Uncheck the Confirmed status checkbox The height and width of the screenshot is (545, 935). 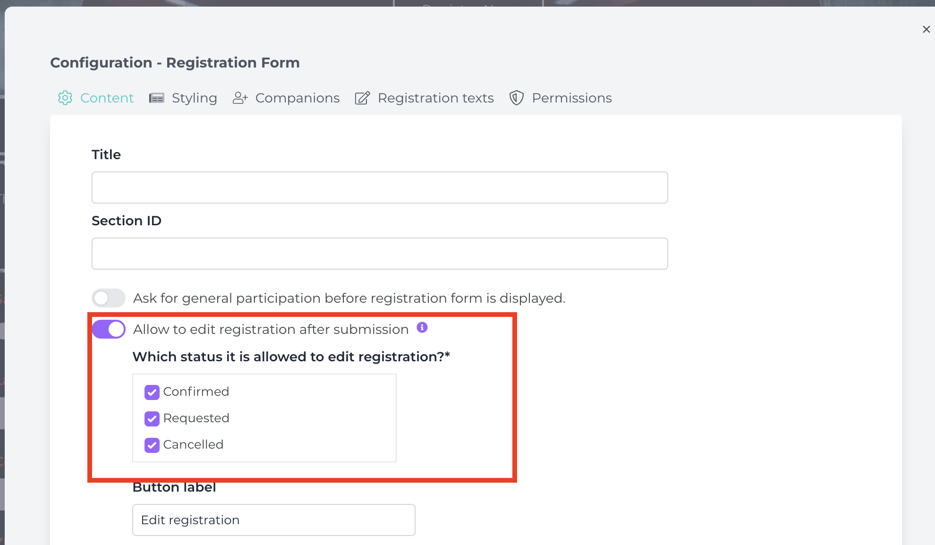(x=152, y=392)
